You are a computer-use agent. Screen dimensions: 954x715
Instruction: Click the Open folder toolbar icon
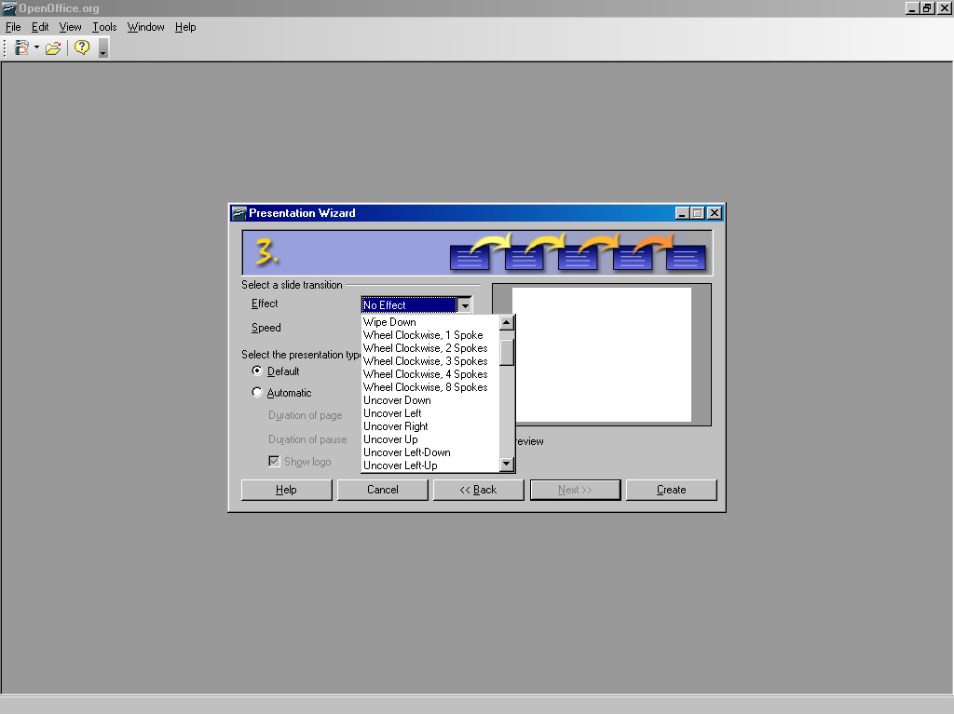click(x=53, y=47)
